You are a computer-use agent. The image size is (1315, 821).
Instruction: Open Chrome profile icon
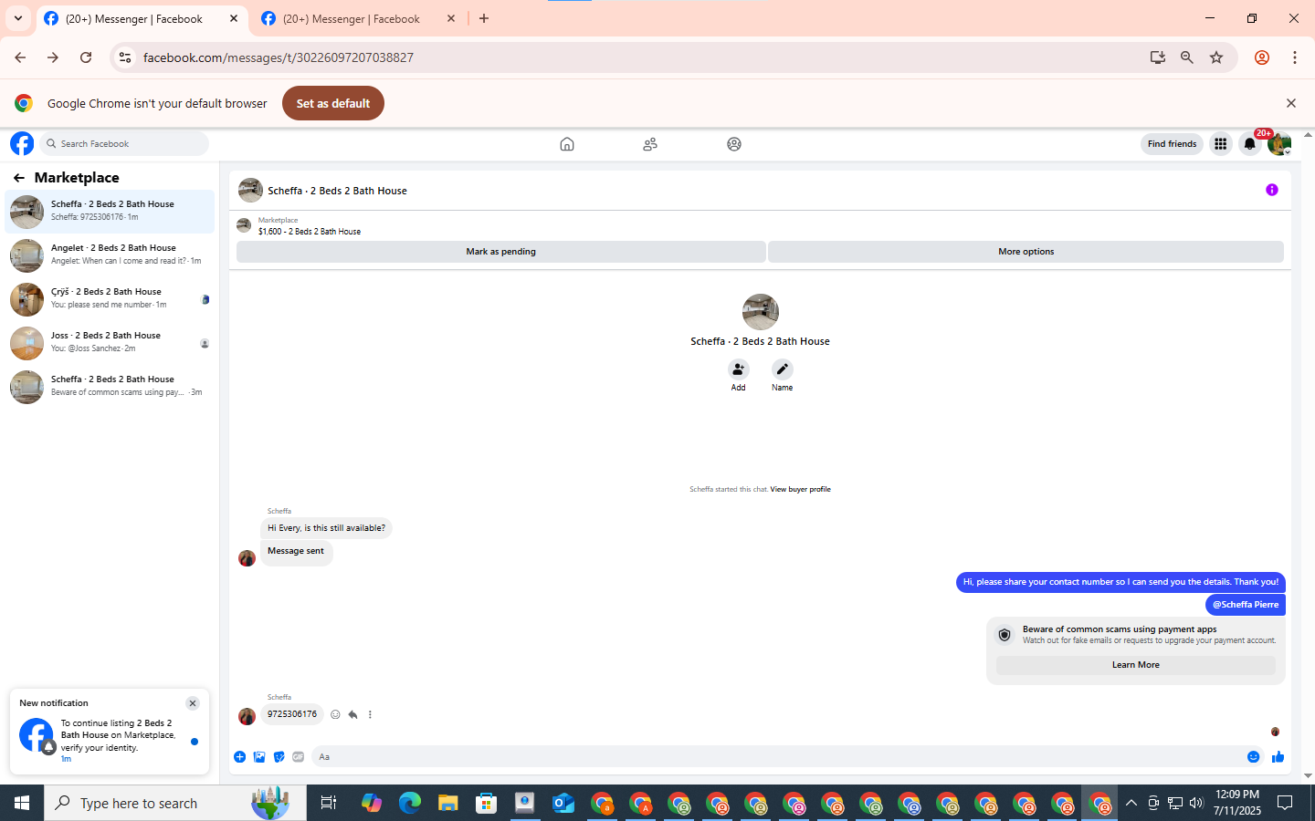[x=1262, y=57]
